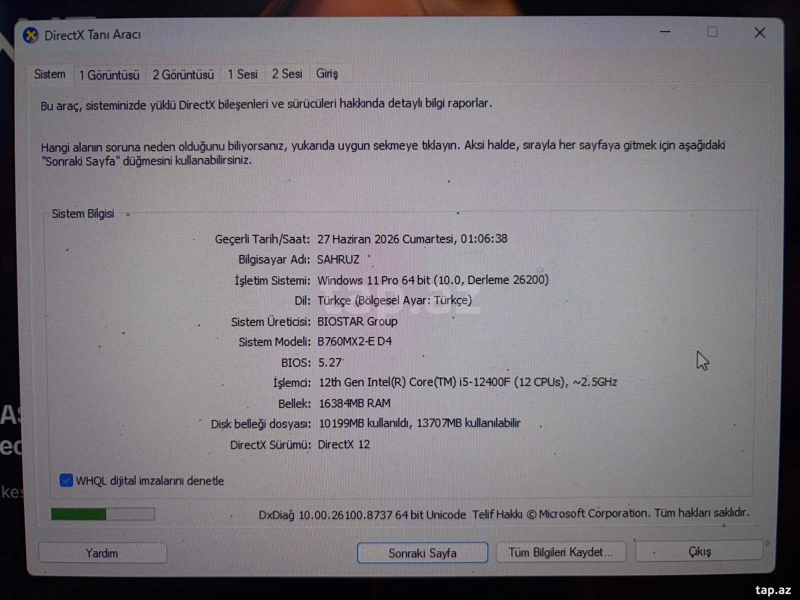Click the 'DxDiag 10.00.26100.8737 64 bit Unicode' text

[x=362, y=514]
